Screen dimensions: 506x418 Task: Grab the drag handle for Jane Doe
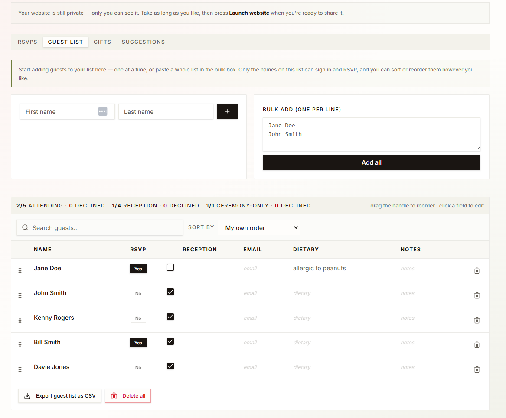pos(20,271)
